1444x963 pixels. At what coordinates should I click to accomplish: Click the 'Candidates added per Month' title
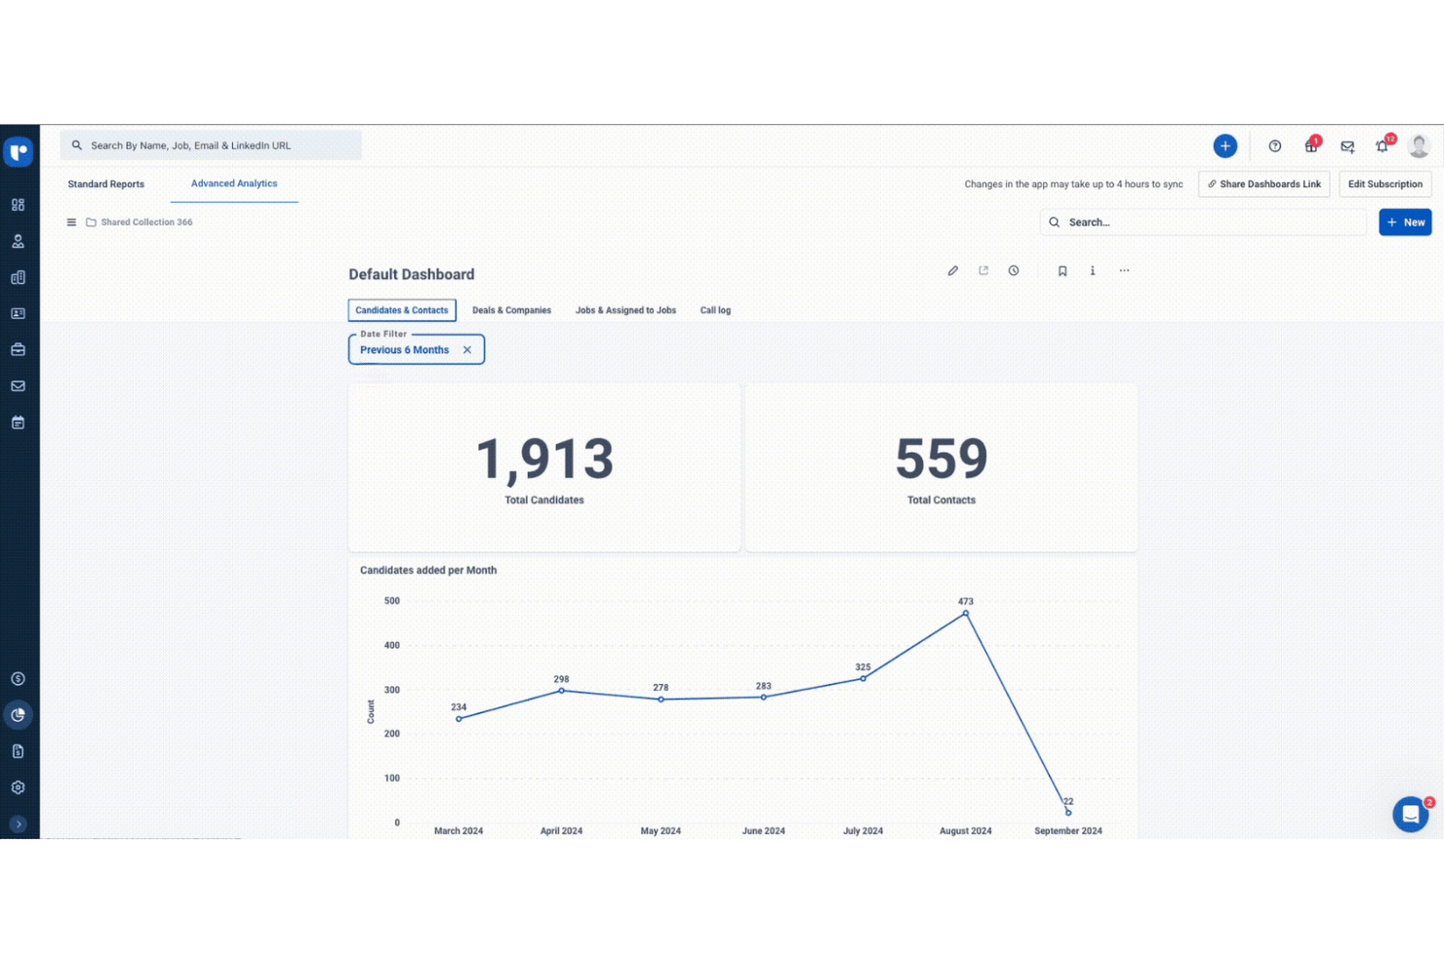click(x=428, y=571)
